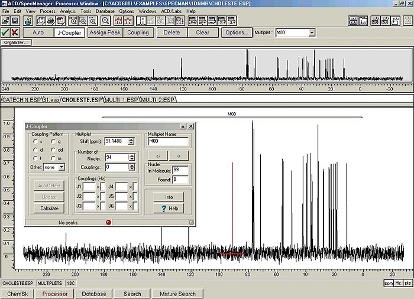Screen dimensions: 414x299
Task: Decrease the Number of Nuclei spinner
Action: [x=132, y=159]
